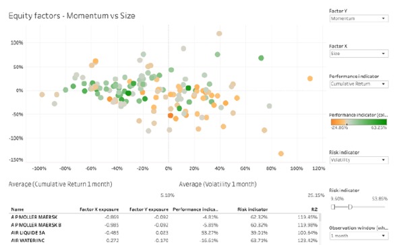Select the A P MOLLER MAERSK row

click(164, 217)
